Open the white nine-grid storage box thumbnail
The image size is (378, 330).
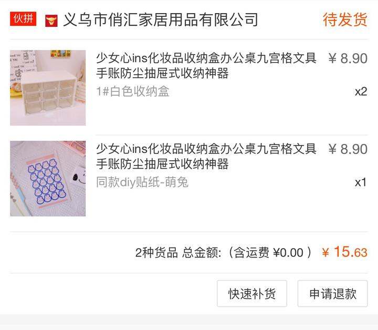click(x=48, y=88)
